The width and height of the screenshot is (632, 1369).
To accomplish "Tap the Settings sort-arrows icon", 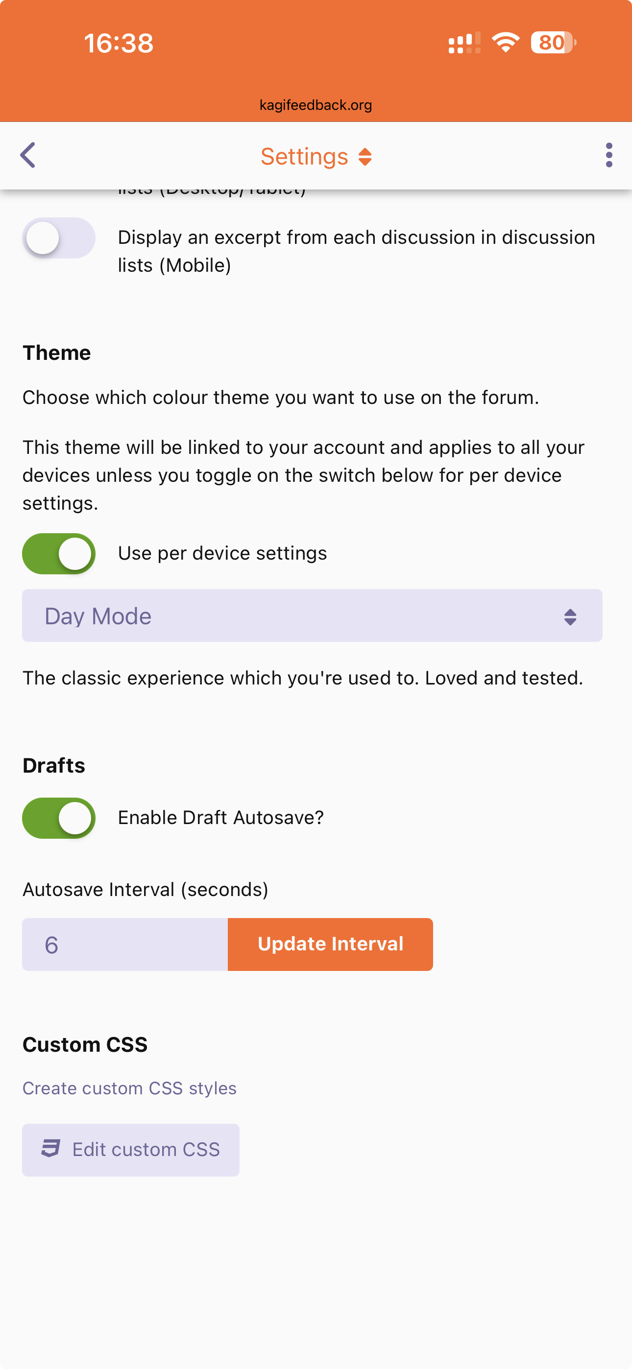I will (x=365, y=157).
